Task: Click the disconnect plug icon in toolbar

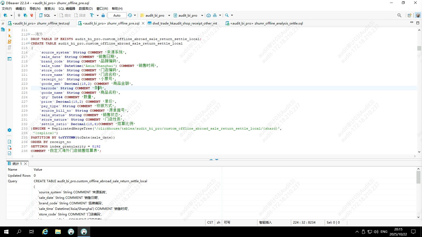Action: point(31,15)
